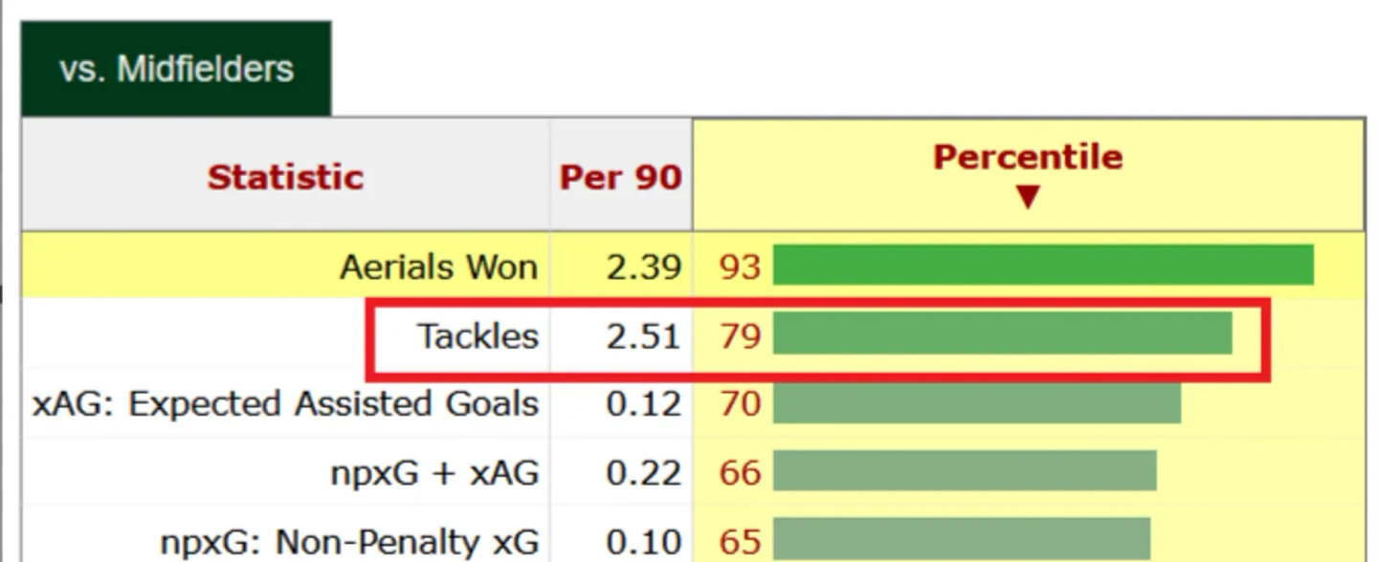Open the vs. Midfielders tab
This screenshot has width=1397, height=562.
click(x=176, y=69)
